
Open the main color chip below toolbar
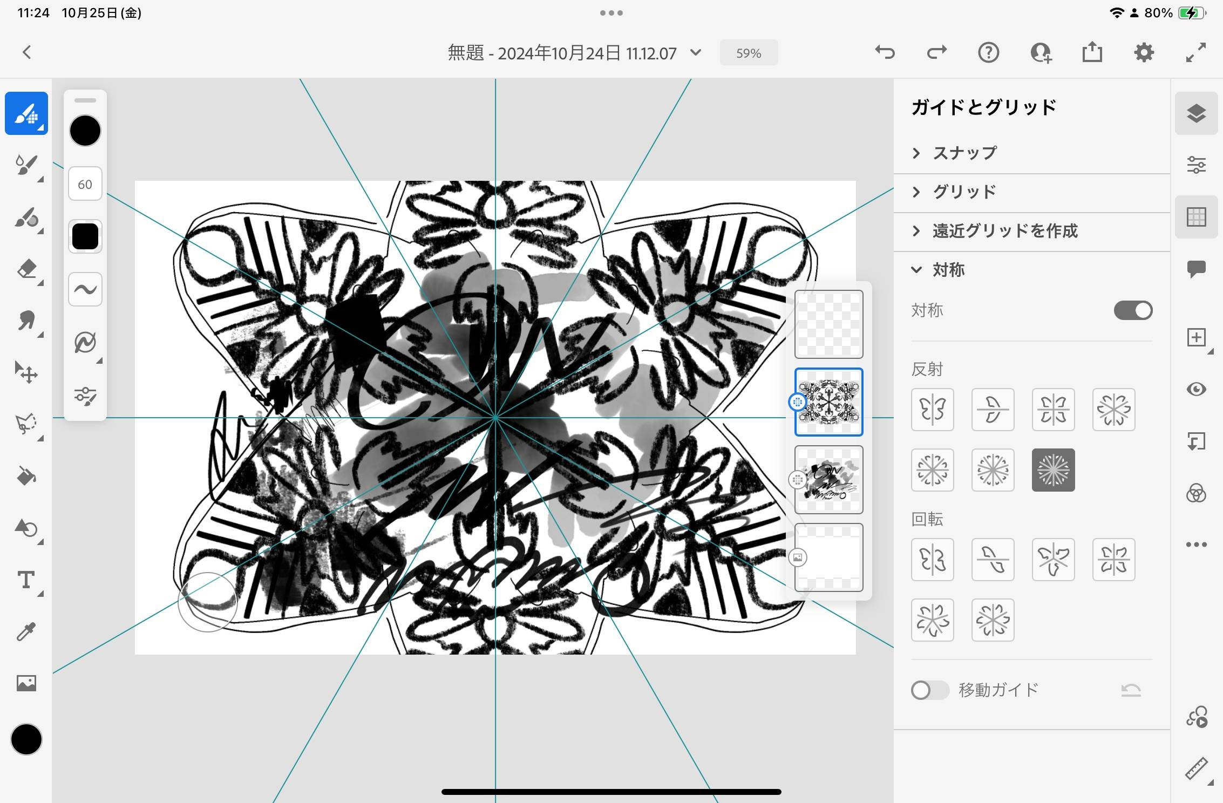(26, 739)
